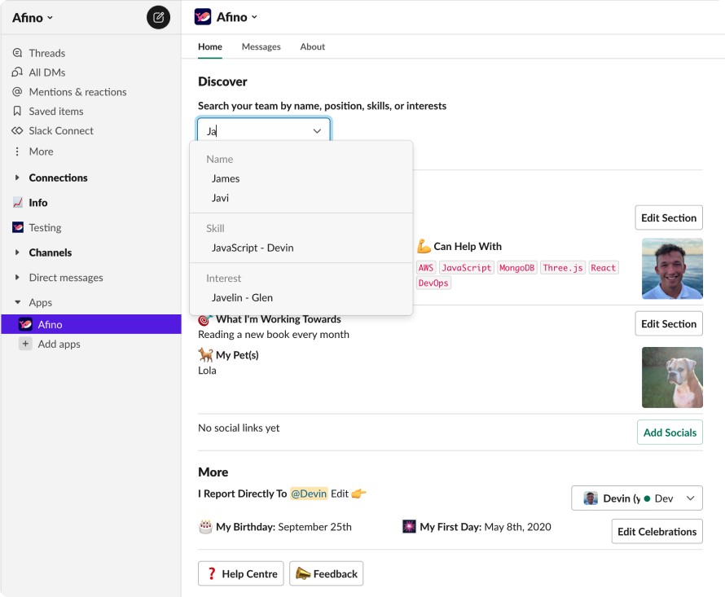Click the birthday cake icon
The width and height of the screenshot is (725, 597).
click(205, 527)
